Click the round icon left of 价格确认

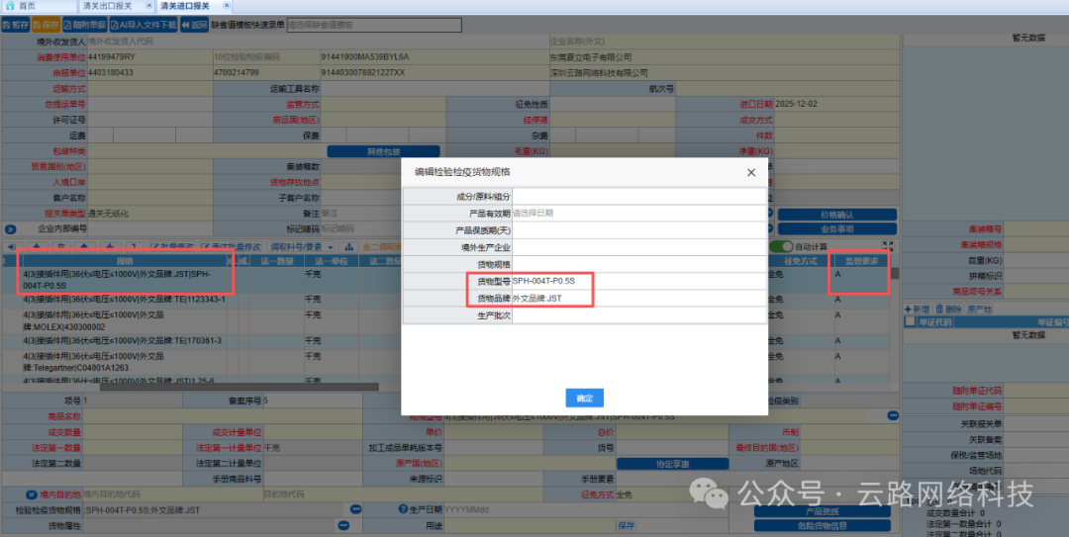770,214
